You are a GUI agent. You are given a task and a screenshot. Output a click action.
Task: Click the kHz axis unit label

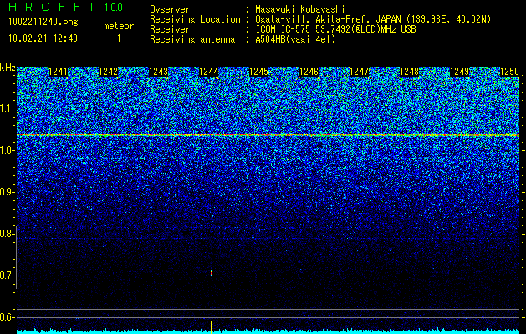click(x=8, y=68)
